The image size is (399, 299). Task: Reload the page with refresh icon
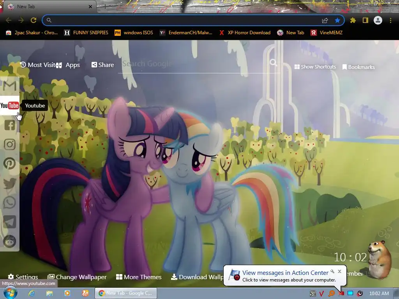tap(34, 20)
